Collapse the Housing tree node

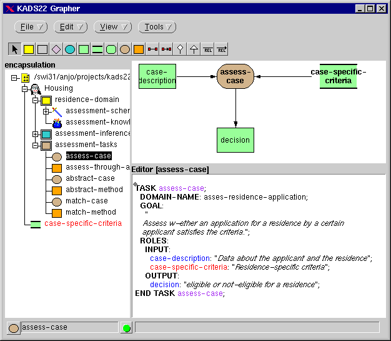[25, 89]
